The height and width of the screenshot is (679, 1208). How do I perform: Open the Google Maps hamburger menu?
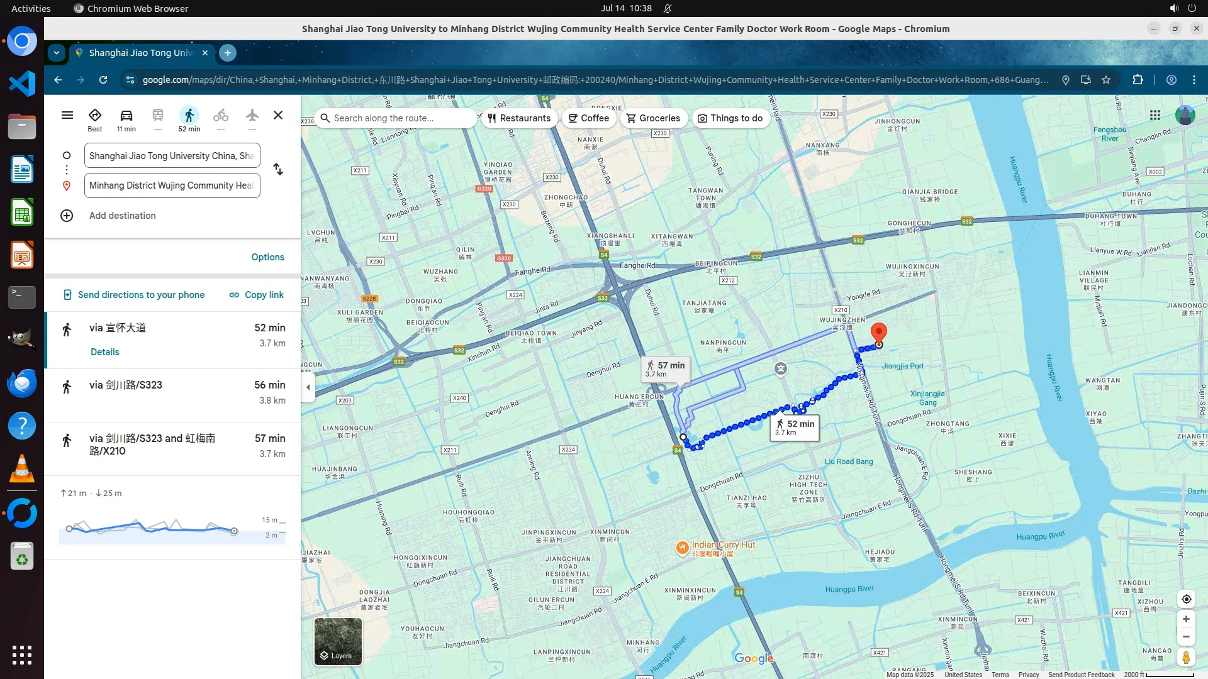(x=67, y=115)
